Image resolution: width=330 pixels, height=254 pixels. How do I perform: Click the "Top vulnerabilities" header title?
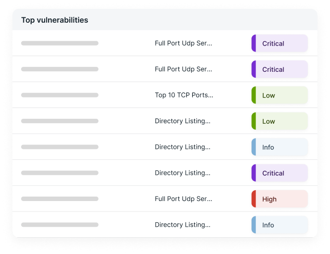coord(55,20)
